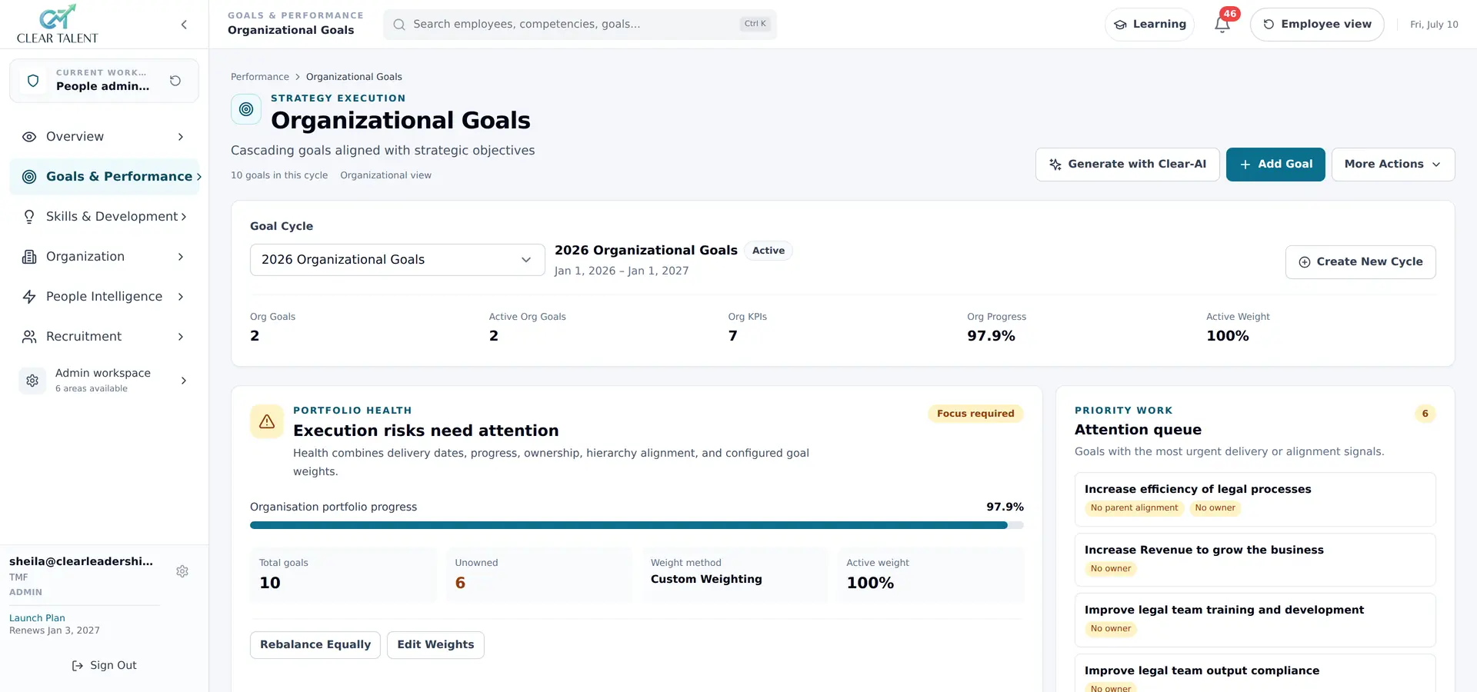Click the Organizational view label
This screenshot has width=1477, height=692.
(385, 175)
